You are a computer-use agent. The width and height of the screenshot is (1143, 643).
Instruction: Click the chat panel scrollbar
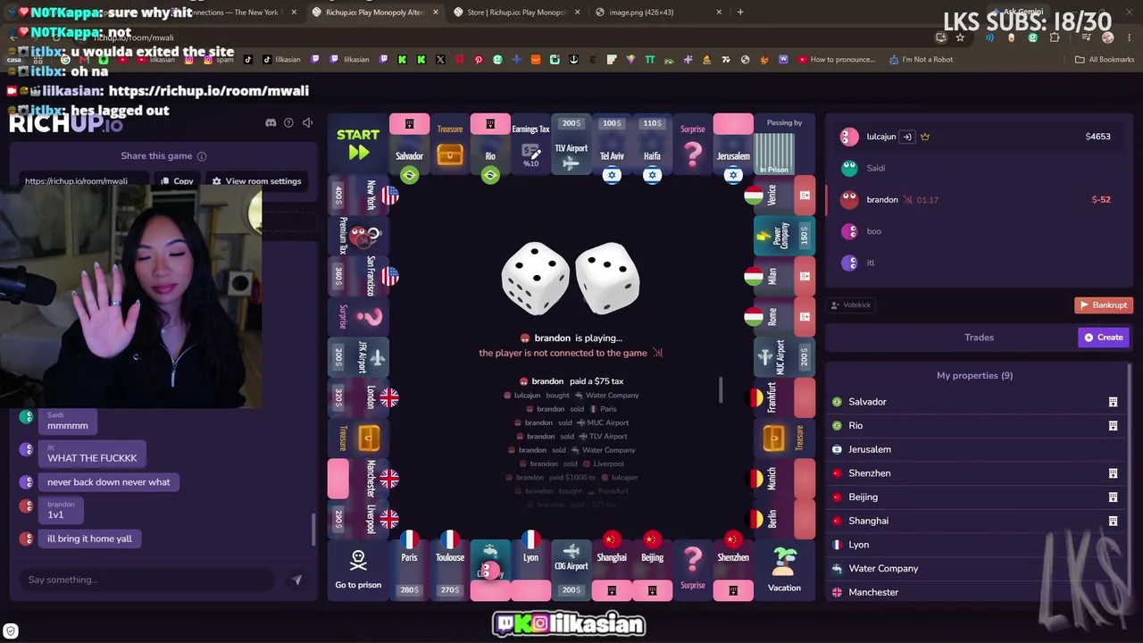click(x=313, y=529)
